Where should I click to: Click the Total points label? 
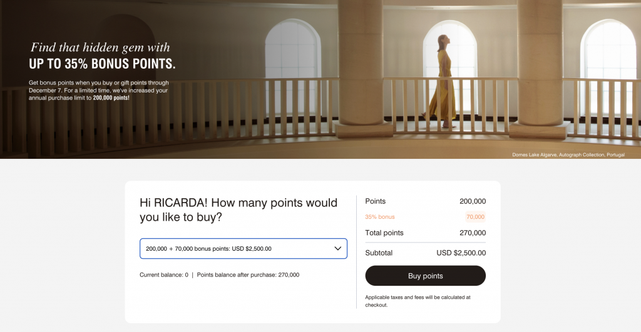coord(384,233)
